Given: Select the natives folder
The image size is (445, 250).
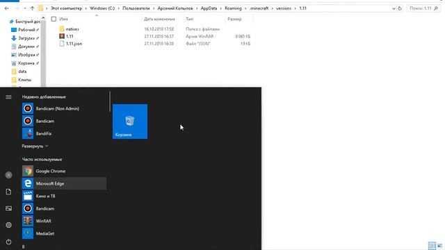Looking at the screenshot, I should [72, 29].
